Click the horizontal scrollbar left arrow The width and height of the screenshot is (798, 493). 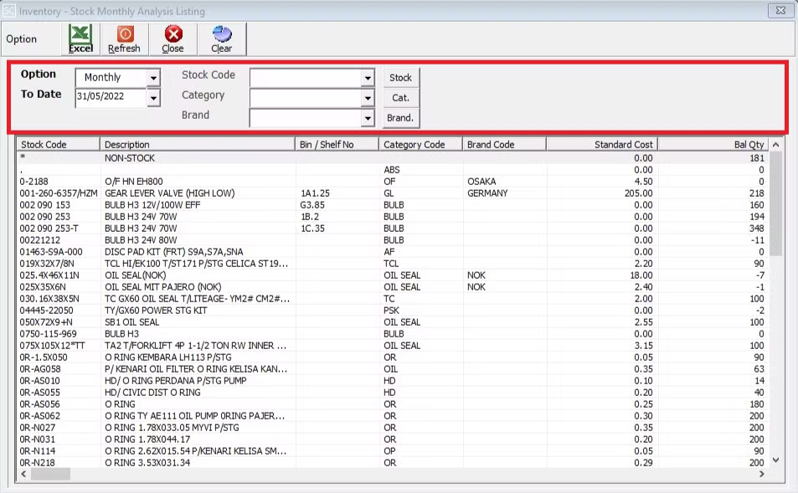point(23,474)
